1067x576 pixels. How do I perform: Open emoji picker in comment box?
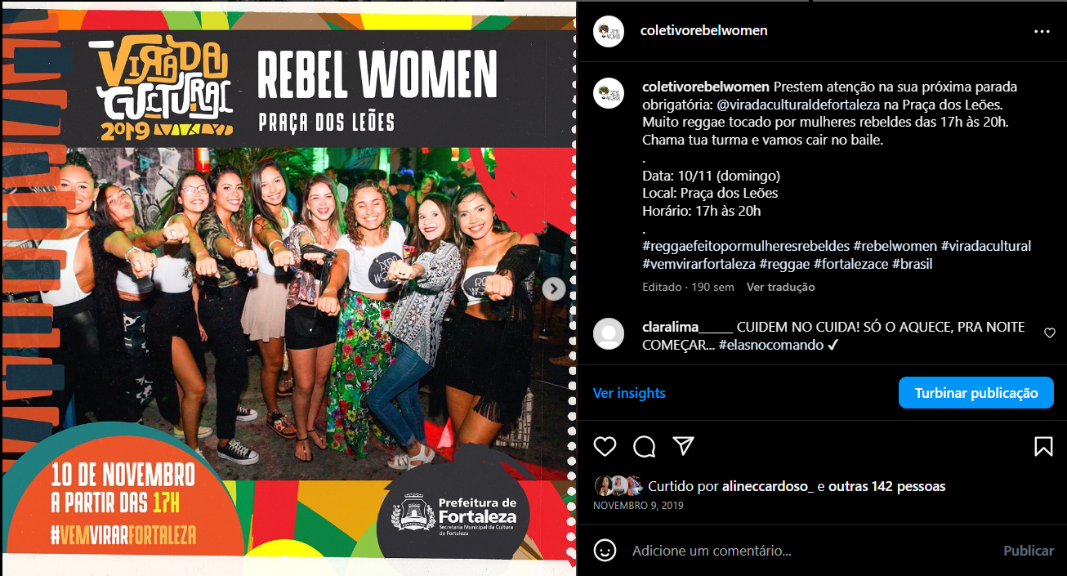pyautogui.click(x=605, y=551)
